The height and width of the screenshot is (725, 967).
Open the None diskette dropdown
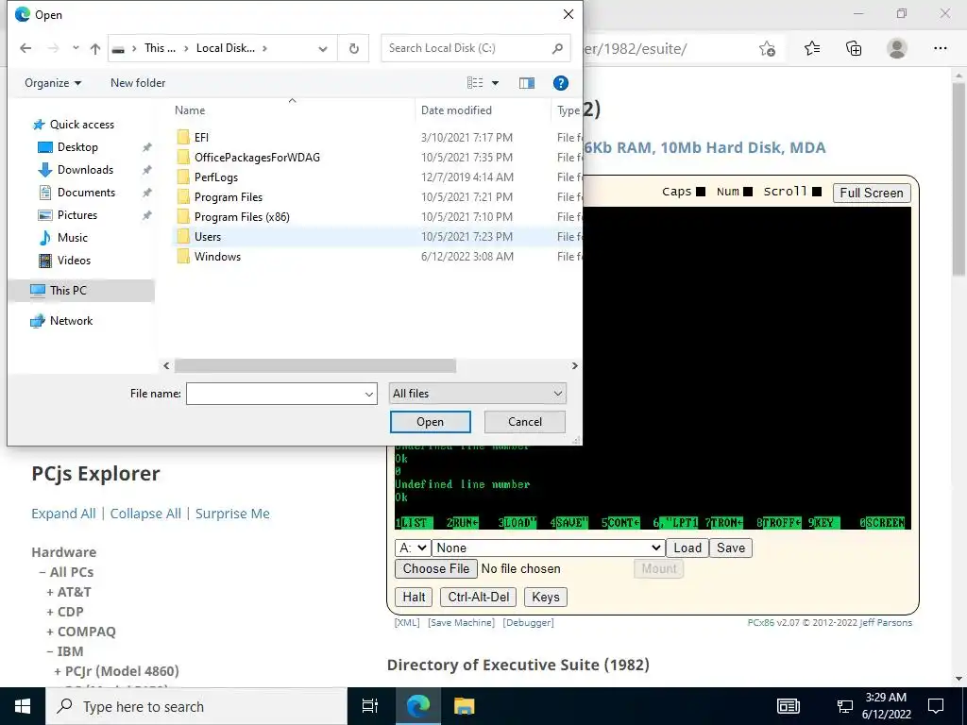point(548,548)
